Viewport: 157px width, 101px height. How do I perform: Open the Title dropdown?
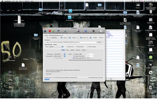56,38
